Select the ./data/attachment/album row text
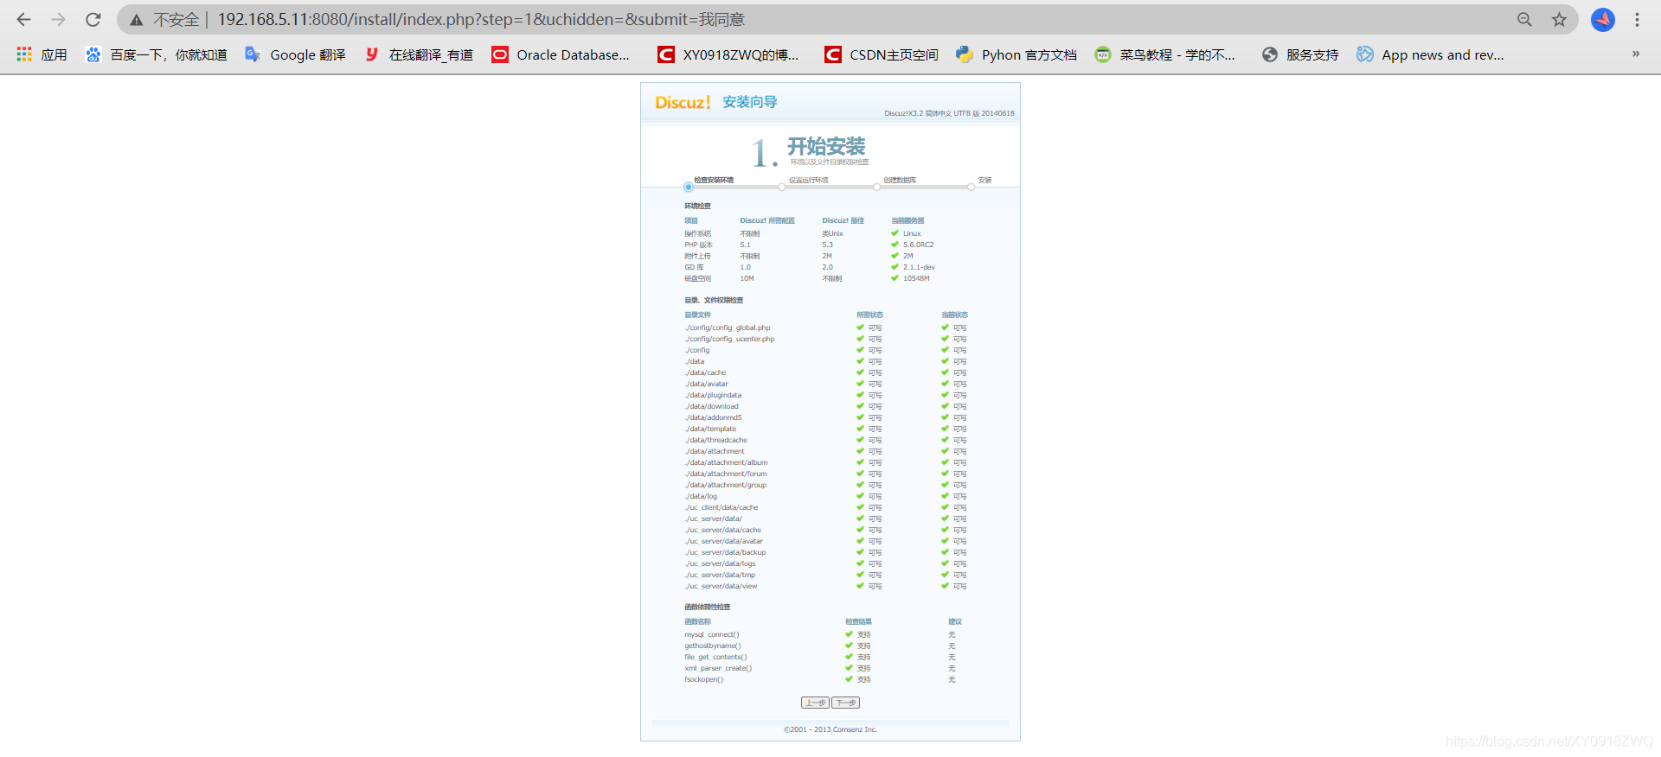The height and width of the screenshot is (757, 1661). pos(726,462)
